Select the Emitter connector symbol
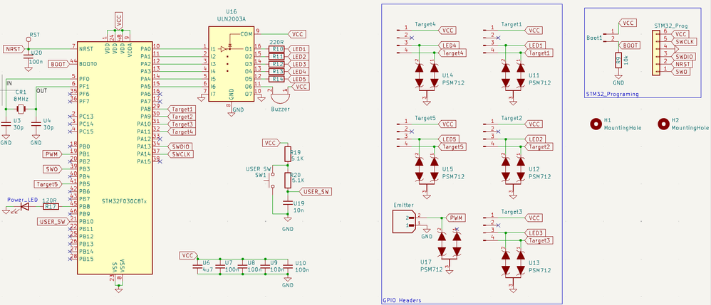This screenshot has width=711, height=305. tap(405, 221)
